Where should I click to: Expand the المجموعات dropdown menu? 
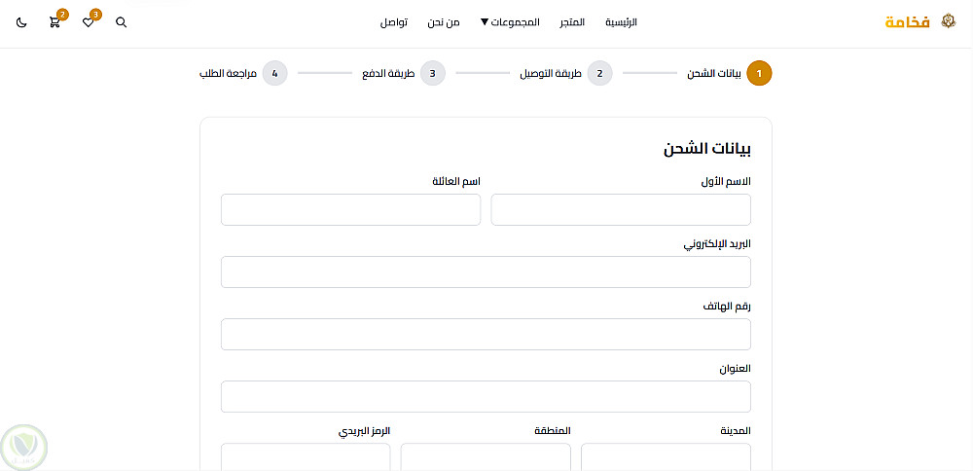coord(510,22)
